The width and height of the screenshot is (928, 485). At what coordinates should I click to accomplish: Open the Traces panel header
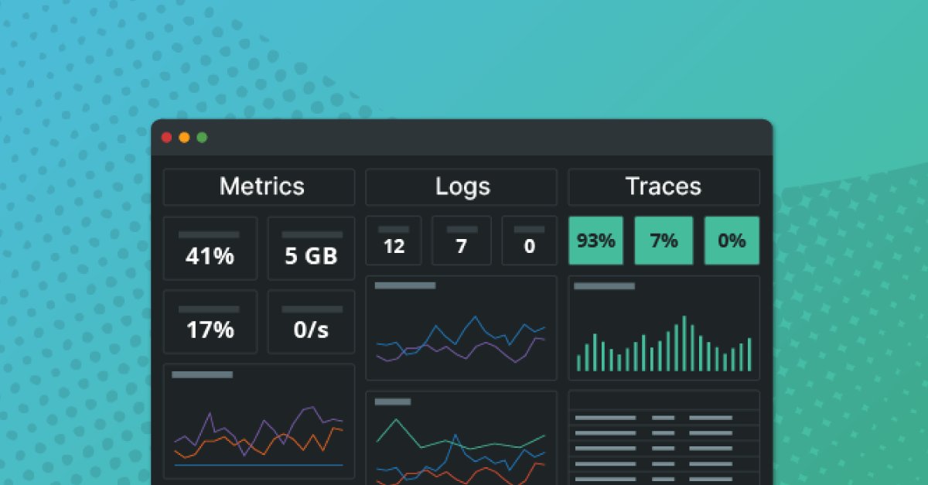664,186
